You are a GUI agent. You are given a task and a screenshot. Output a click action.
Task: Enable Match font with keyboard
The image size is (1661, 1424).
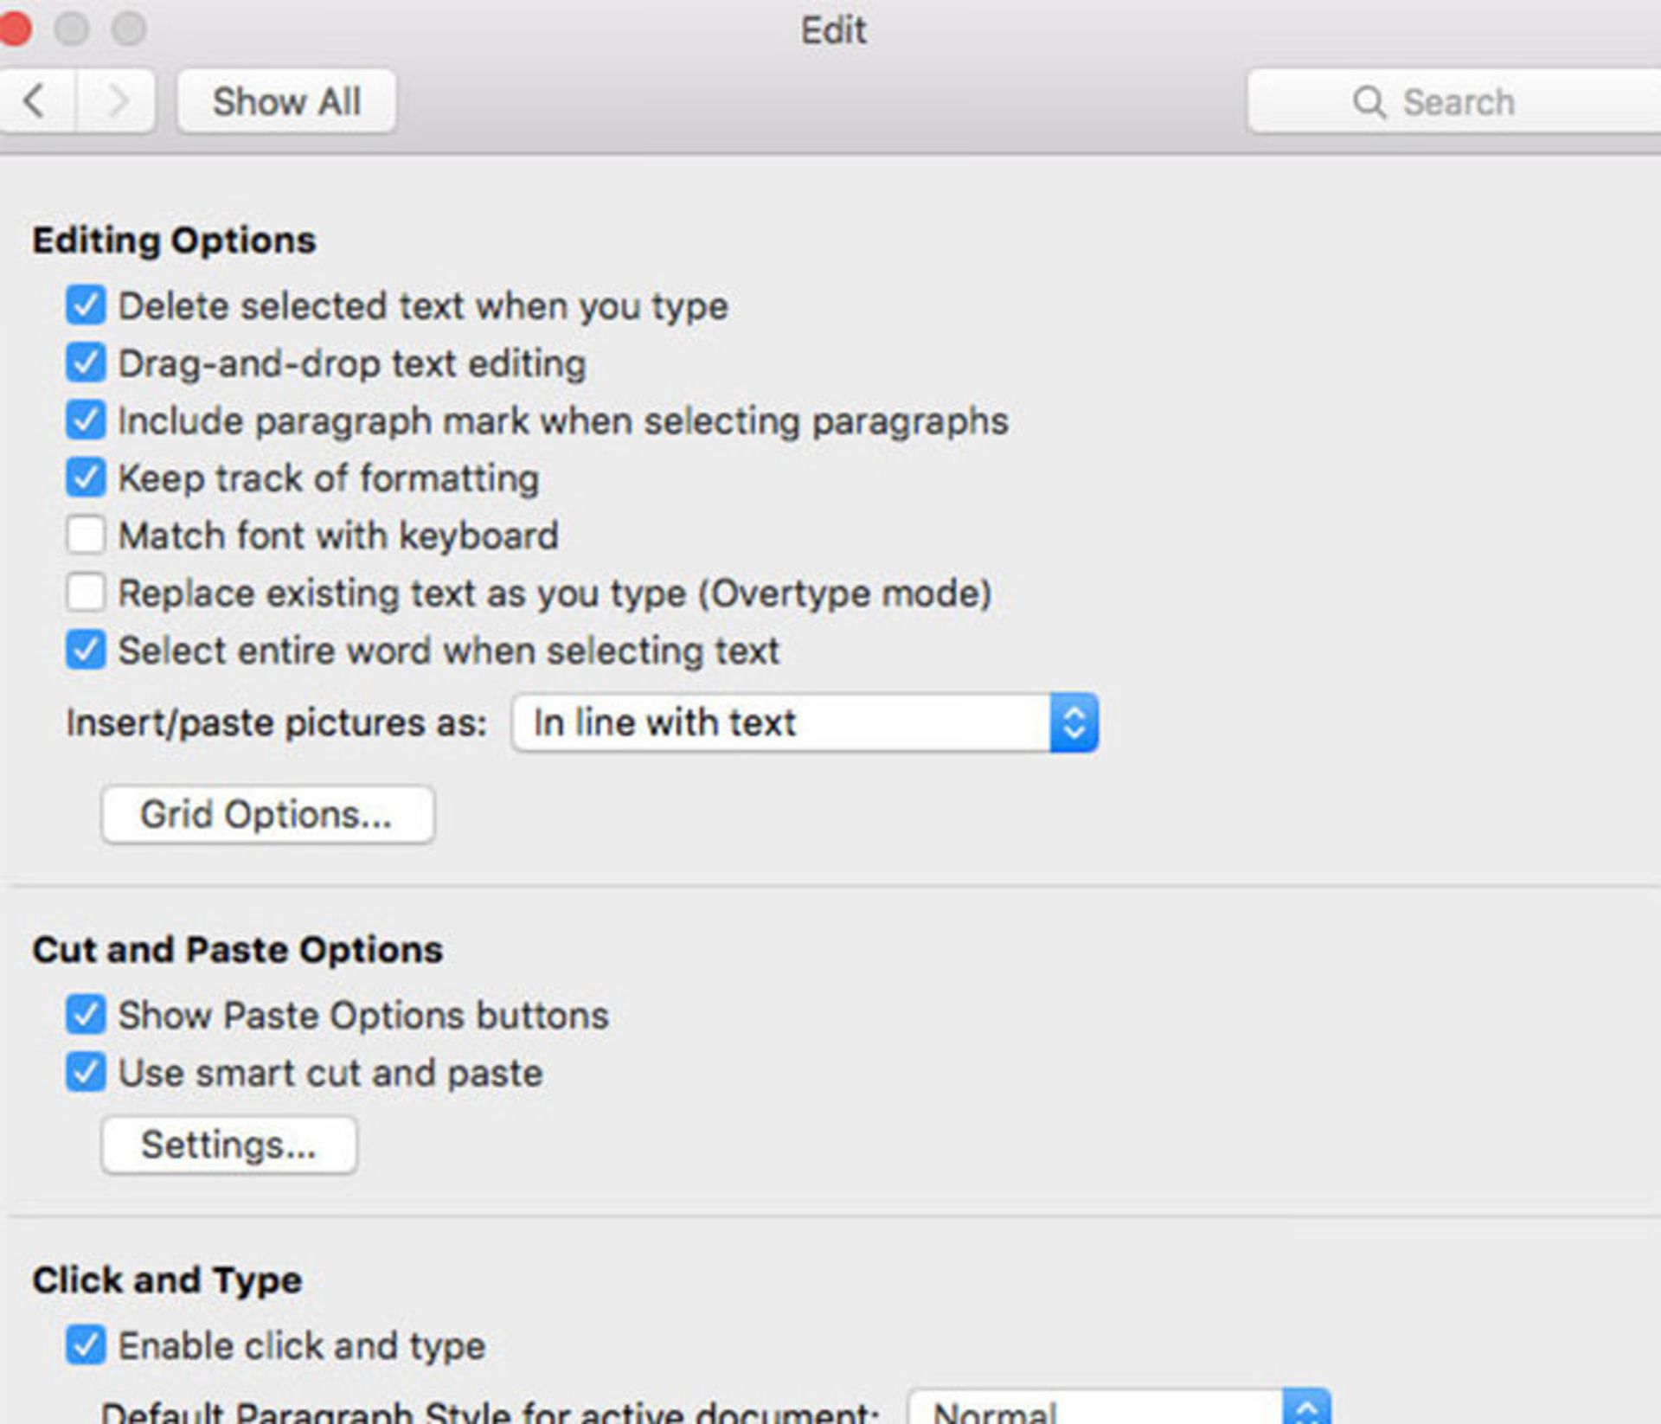point(86,535)
